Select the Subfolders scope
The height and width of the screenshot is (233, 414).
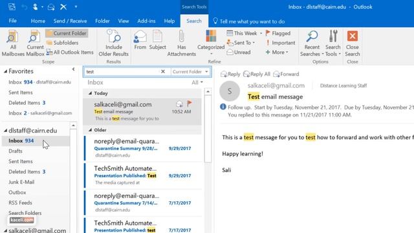(63, 43)
